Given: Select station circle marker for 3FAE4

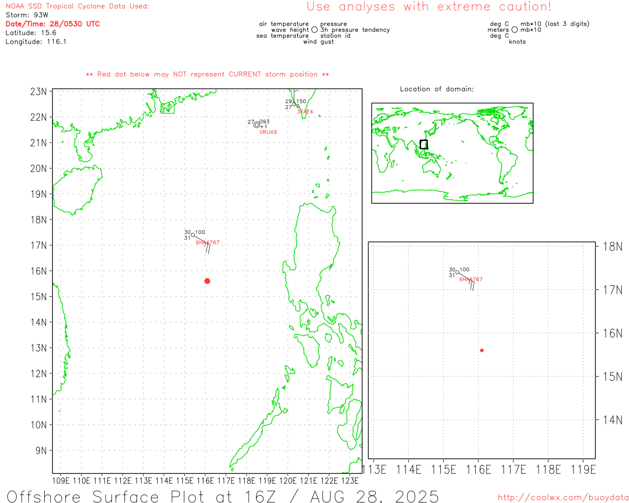Looking at the screenshot, I should (294, 104).
